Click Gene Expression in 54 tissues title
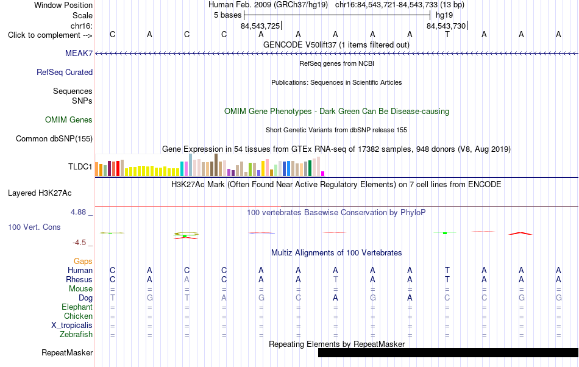 tap(336, 149)
